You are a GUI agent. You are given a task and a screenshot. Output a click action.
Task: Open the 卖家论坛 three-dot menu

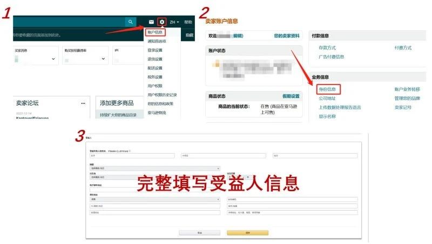tap(83, 103)
